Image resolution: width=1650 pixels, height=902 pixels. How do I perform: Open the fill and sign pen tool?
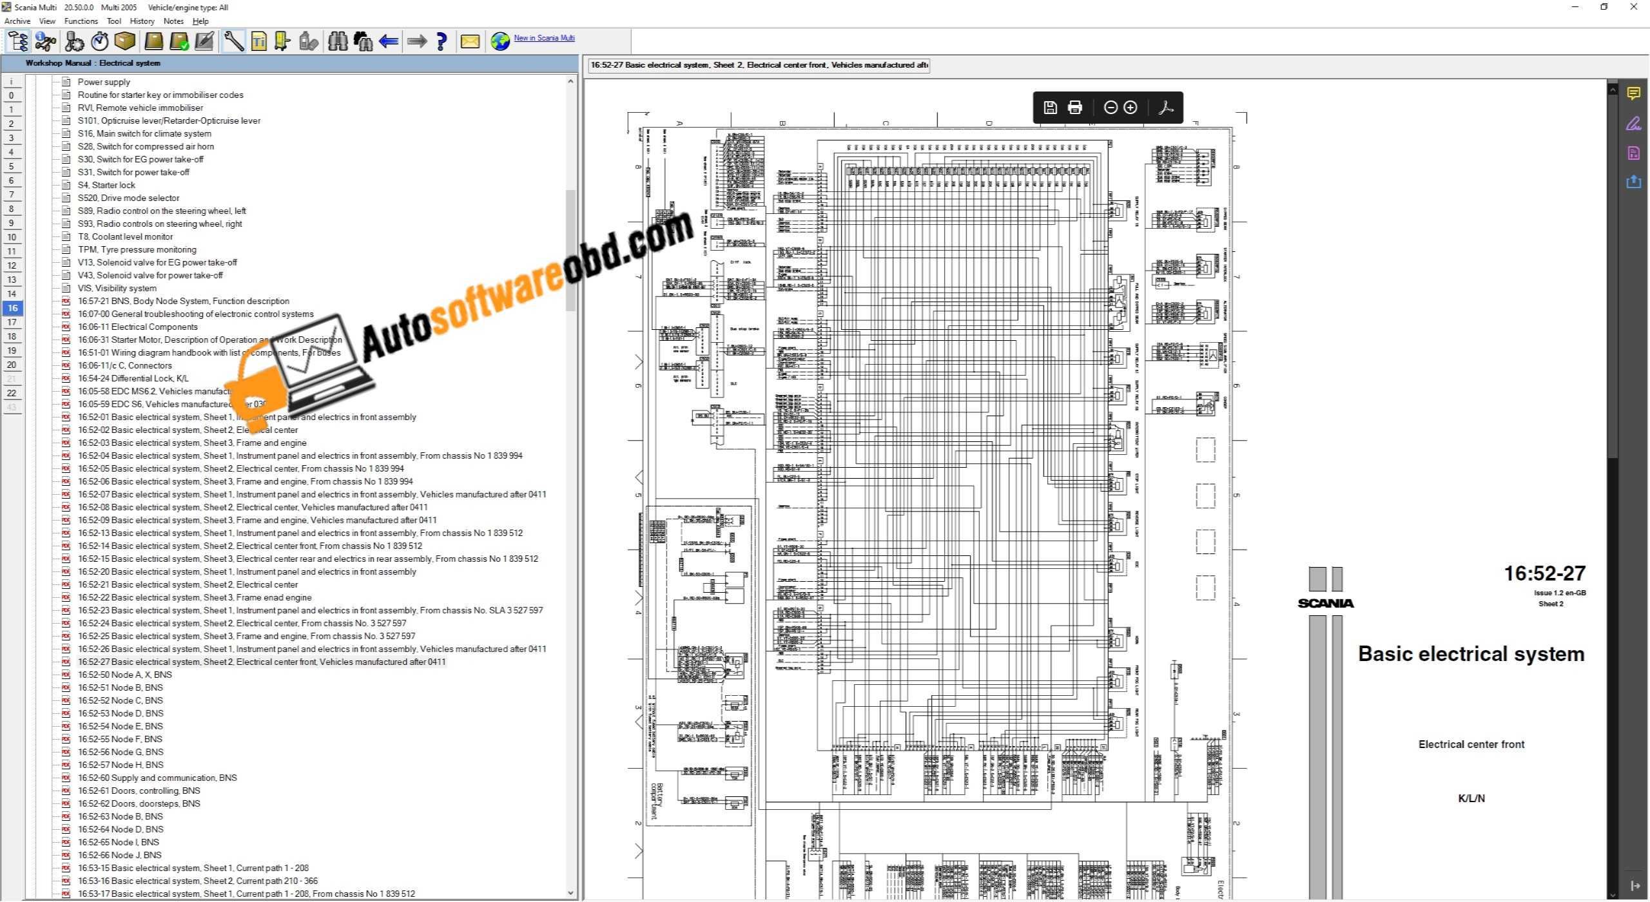click(1633, 124)
